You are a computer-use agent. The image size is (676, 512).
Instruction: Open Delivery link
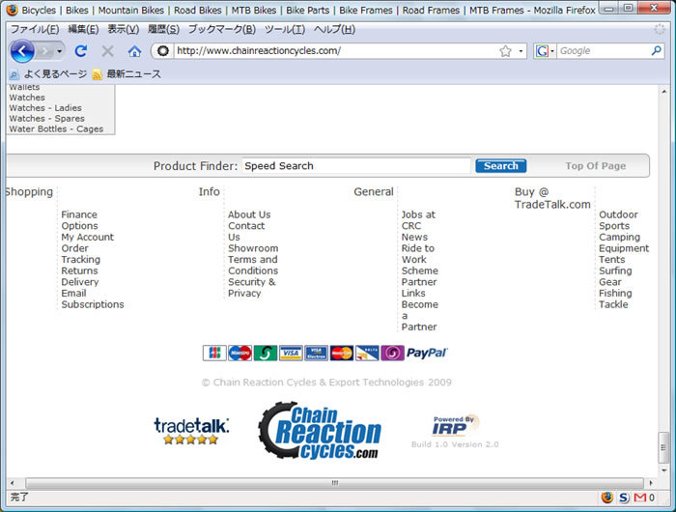click(80, 282)
